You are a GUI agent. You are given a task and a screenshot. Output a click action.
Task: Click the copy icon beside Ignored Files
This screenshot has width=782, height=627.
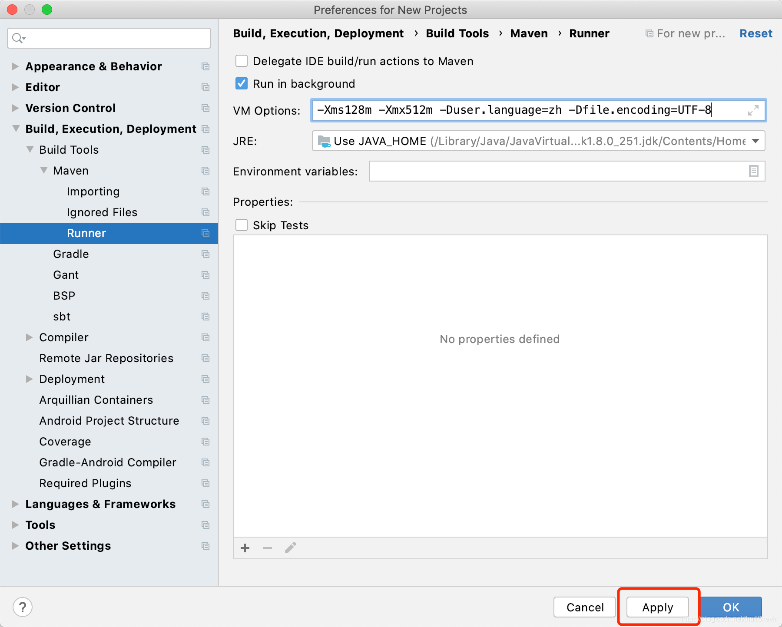pos(205,212)
